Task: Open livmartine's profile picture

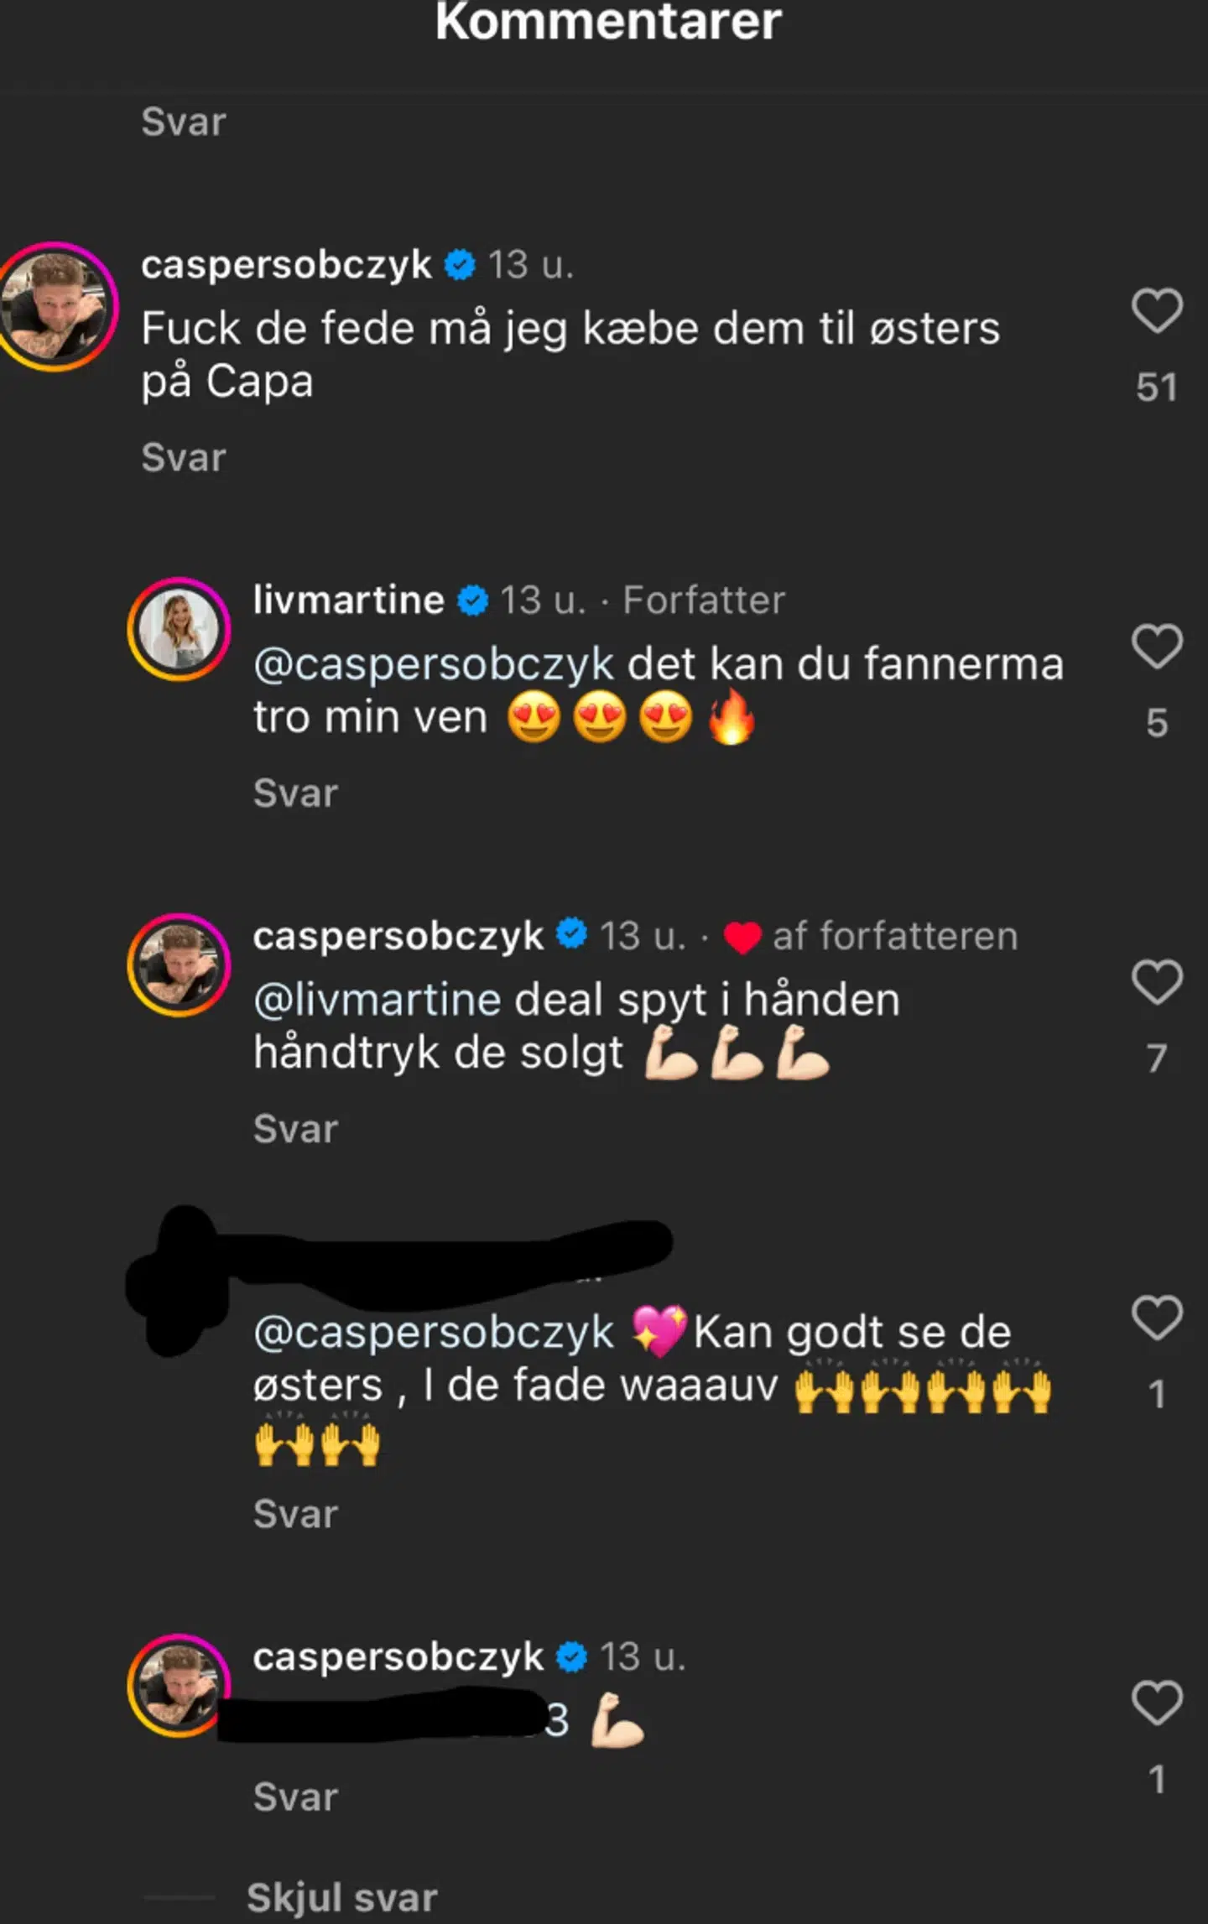Action: pyautogui.click(x=179, y=629)
